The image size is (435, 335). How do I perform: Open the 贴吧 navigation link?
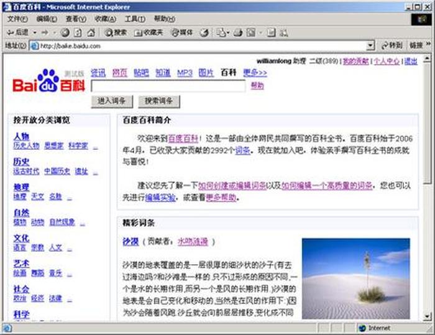(141, 73)
